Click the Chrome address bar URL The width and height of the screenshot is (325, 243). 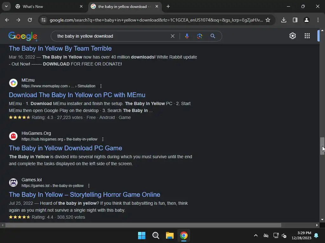(x=156, y=20)
